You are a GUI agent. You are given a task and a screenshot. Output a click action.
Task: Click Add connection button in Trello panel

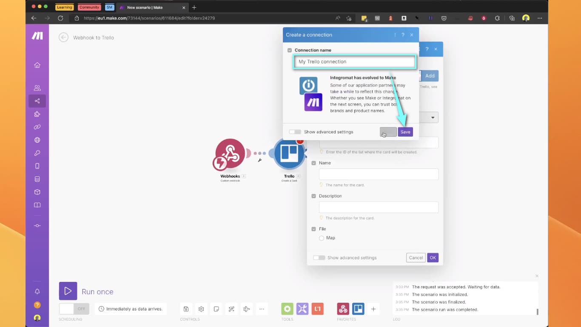[430, 76]
